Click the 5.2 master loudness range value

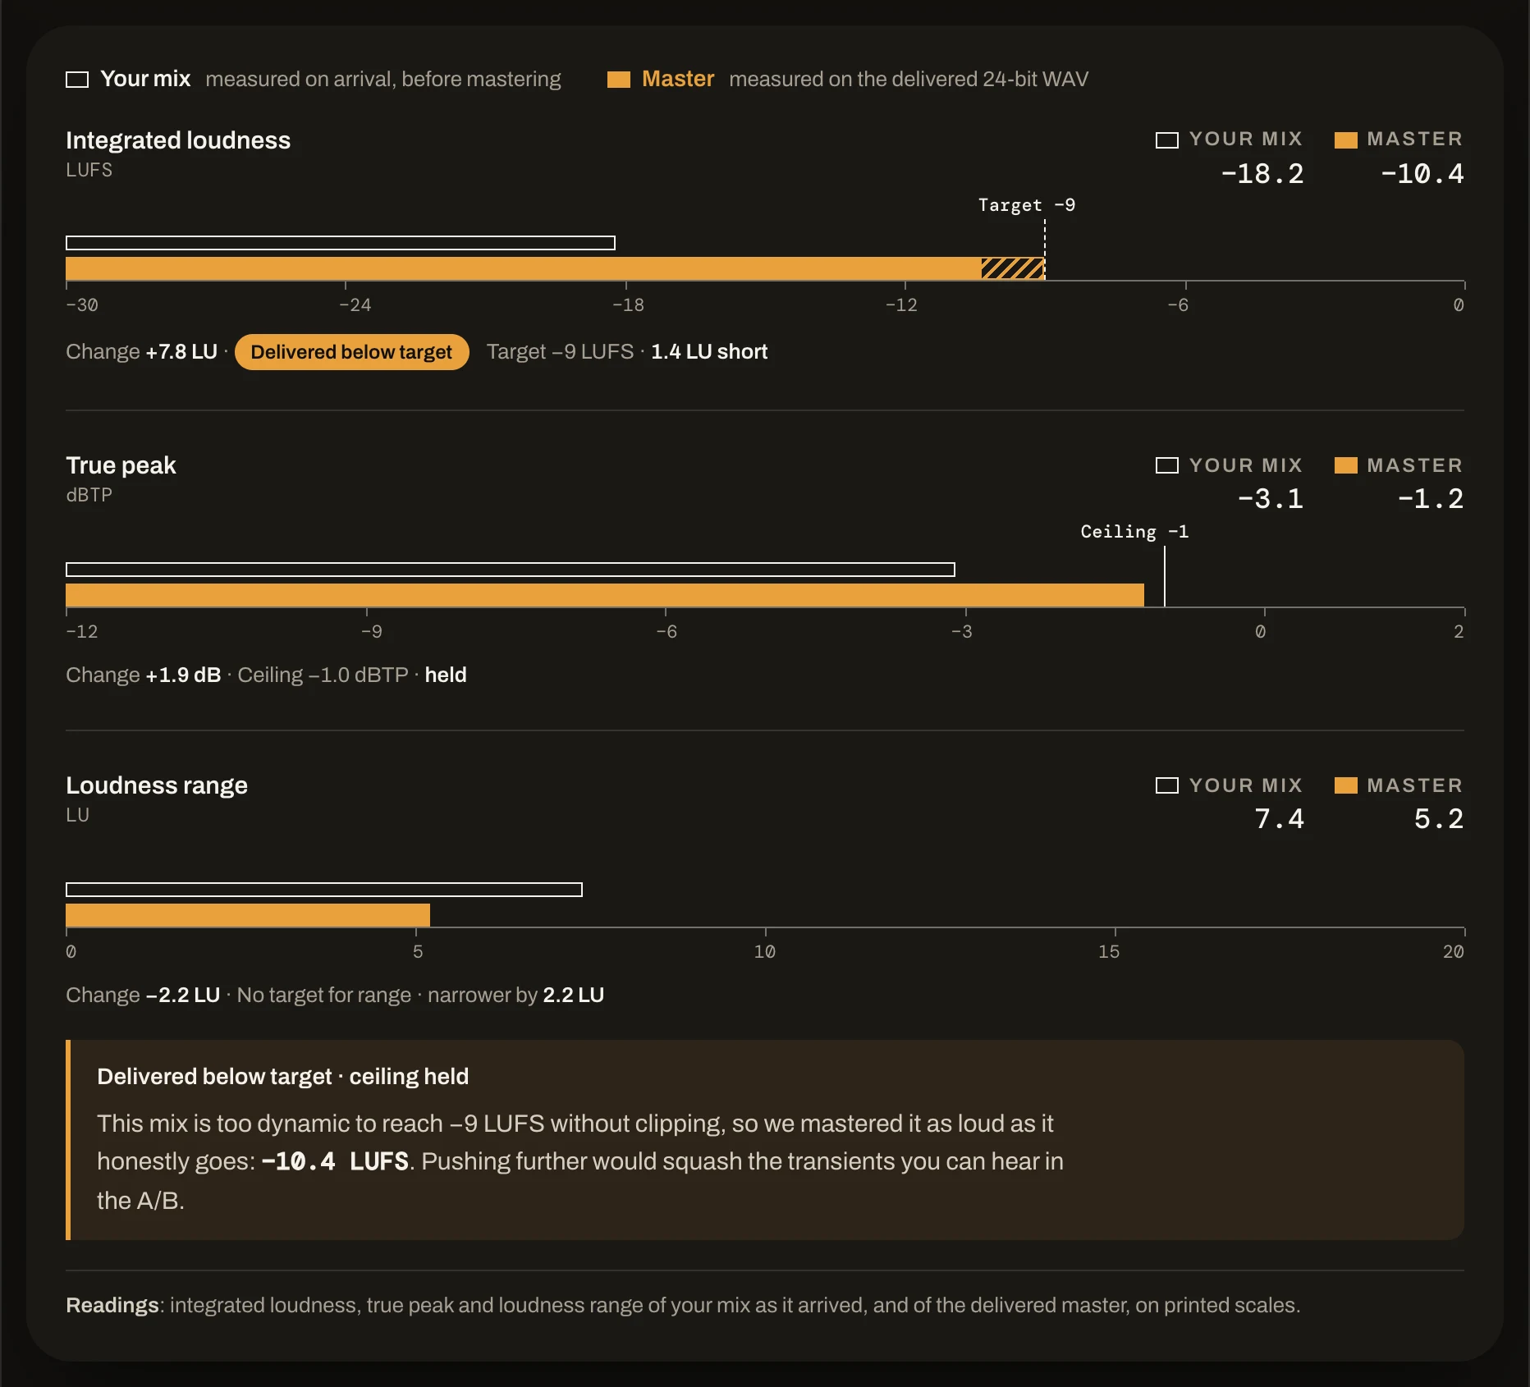(1439, 819)
